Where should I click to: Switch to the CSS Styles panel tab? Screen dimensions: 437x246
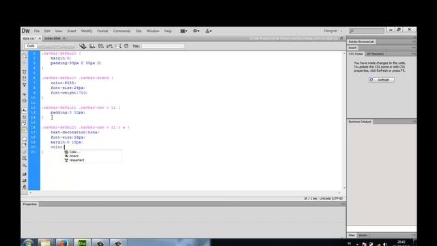pos(356,54)
